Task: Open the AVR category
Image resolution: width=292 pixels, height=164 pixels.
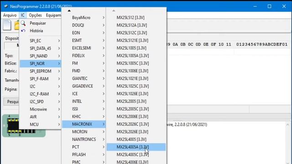Action: pos(41,117)
